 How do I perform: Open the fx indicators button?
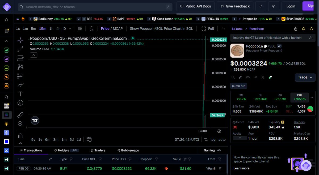tap(91, 28)
